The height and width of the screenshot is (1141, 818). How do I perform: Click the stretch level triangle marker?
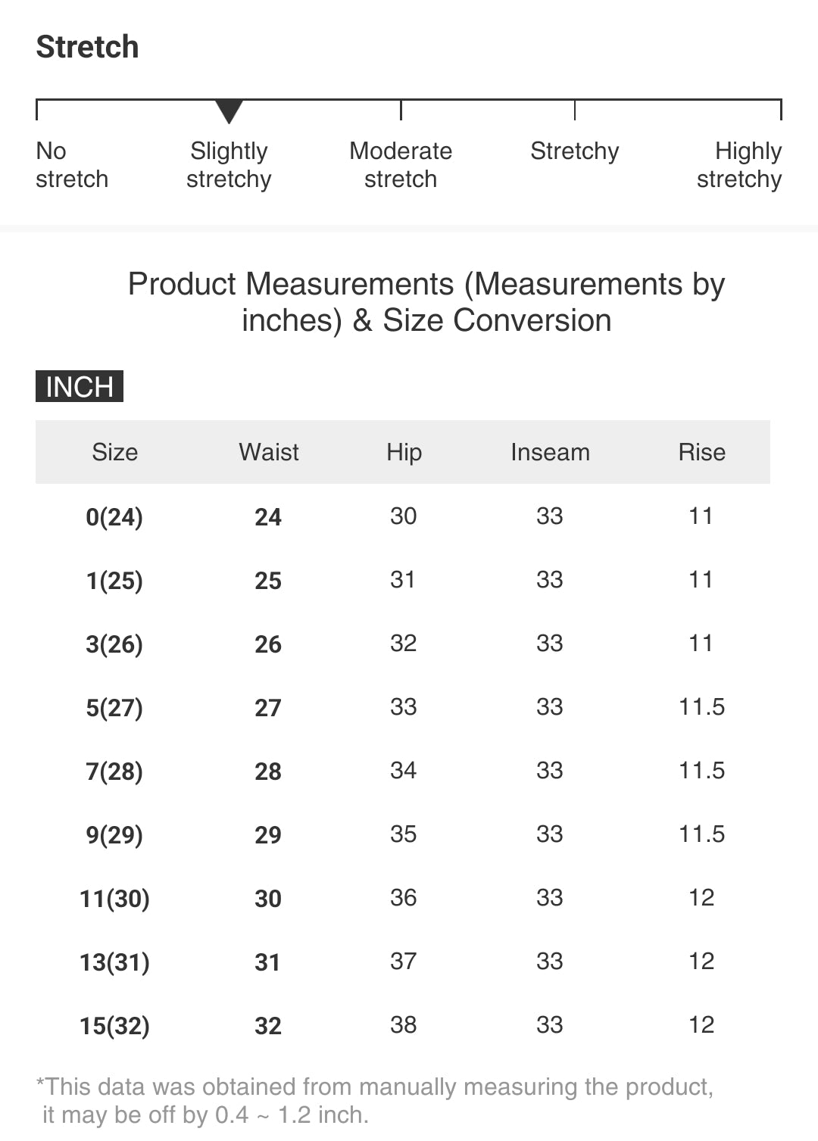click(229, 111)
